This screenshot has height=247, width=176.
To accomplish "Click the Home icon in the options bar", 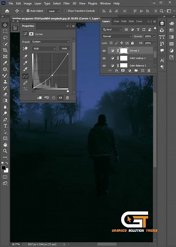I will click(x=7, y=11).
